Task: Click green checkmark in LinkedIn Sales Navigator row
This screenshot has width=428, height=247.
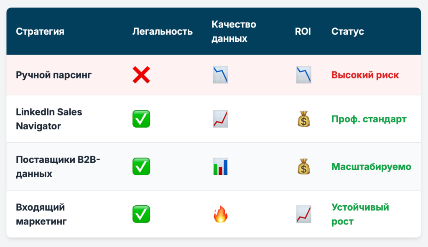Action: point(141,119)
